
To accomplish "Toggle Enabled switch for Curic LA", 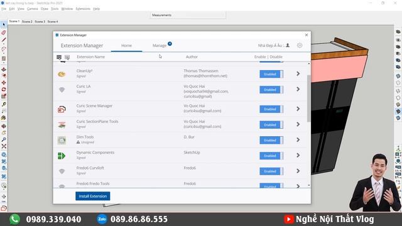I will point(271,90).
